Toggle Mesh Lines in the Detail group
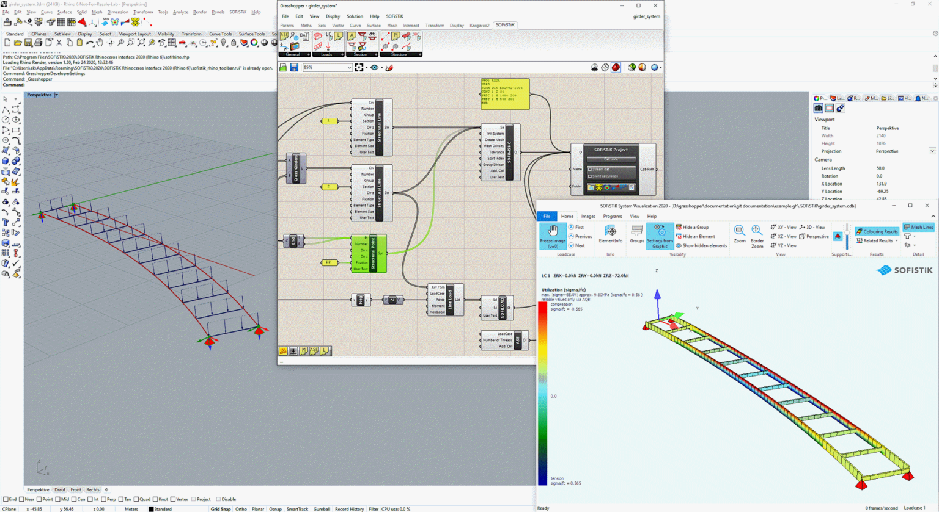 919,226
